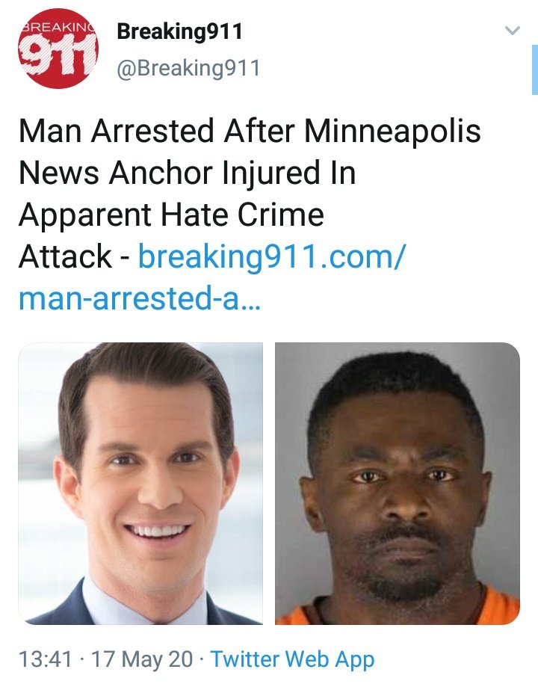
Task: Open the Breaking911 bold display name
Action: point(179,31)
